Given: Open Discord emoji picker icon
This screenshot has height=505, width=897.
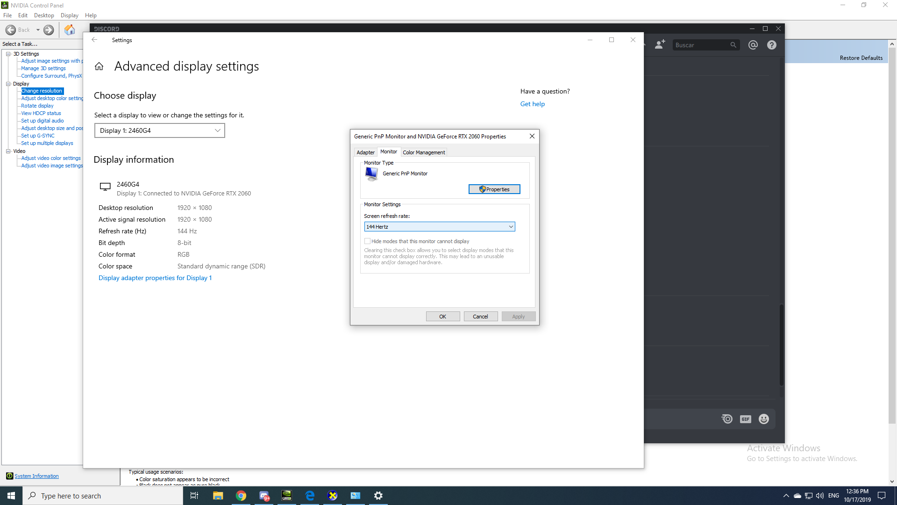Looking at the screenshot, I should click(x=764, y=419).
